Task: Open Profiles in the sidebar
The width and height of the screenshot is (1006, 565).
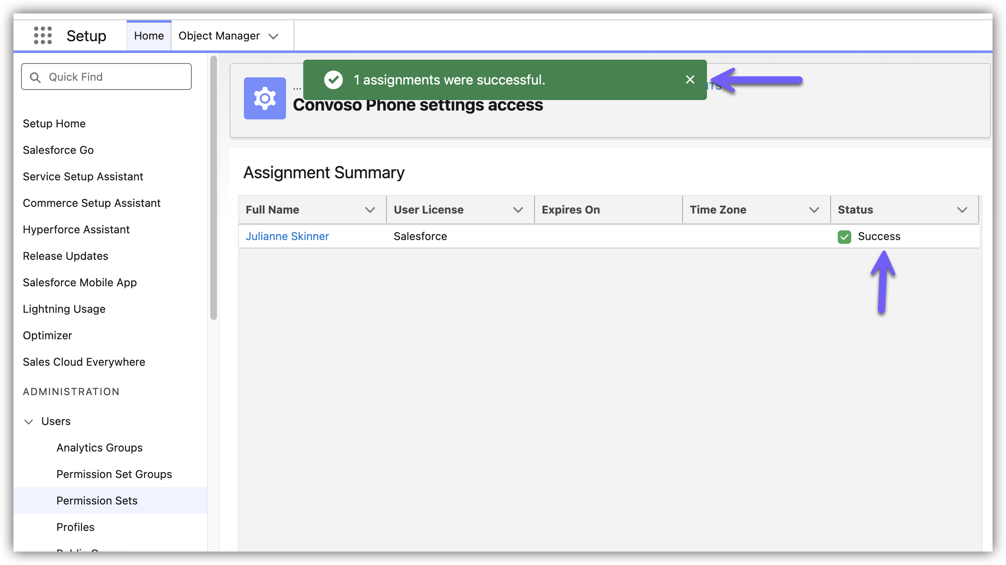Action: point(75,527)
